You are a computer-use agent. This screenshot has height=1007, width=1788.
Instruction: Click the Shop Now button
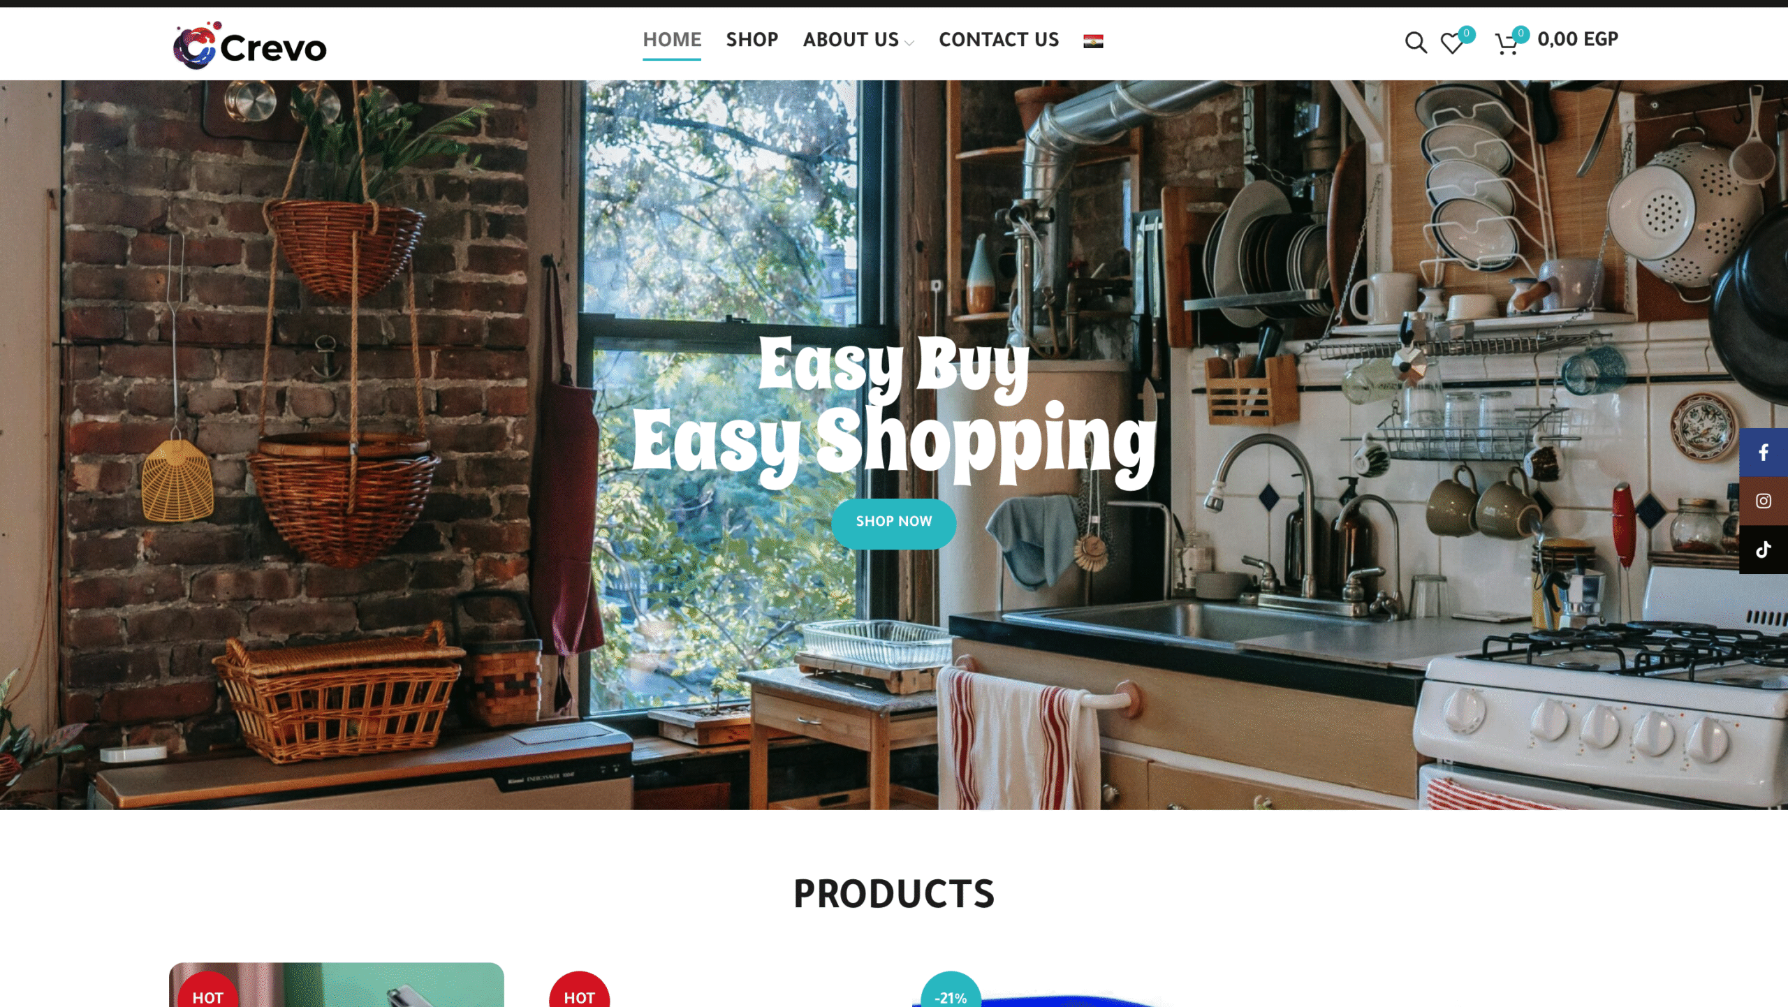893,523
